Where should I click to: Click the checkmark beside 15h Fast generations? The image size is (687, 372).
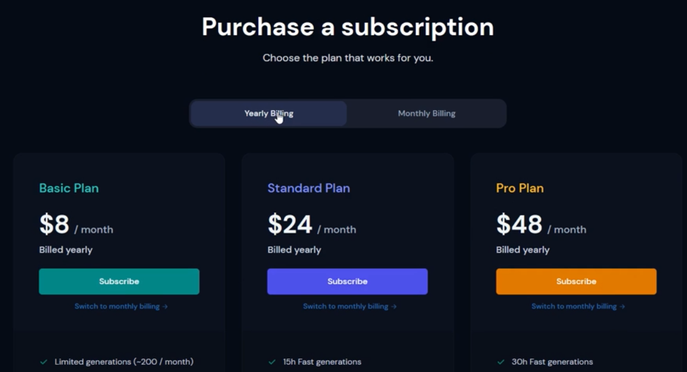point(272,362)
